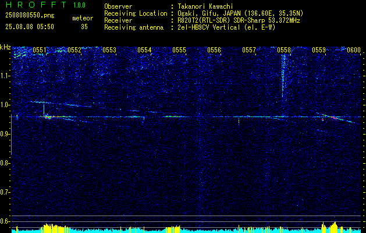The width and height of the screenshot is (366, 233).
Task: Click the 2508080550.png file name
Action: tap(30, 16)
